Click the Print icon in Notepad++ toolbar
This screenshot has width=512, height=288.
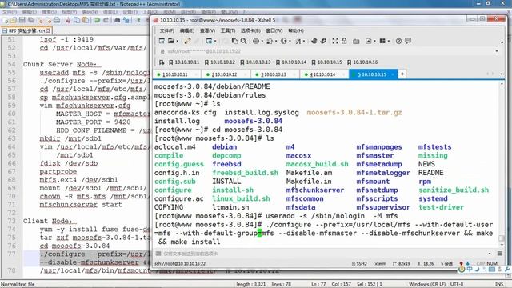(57, 20)
